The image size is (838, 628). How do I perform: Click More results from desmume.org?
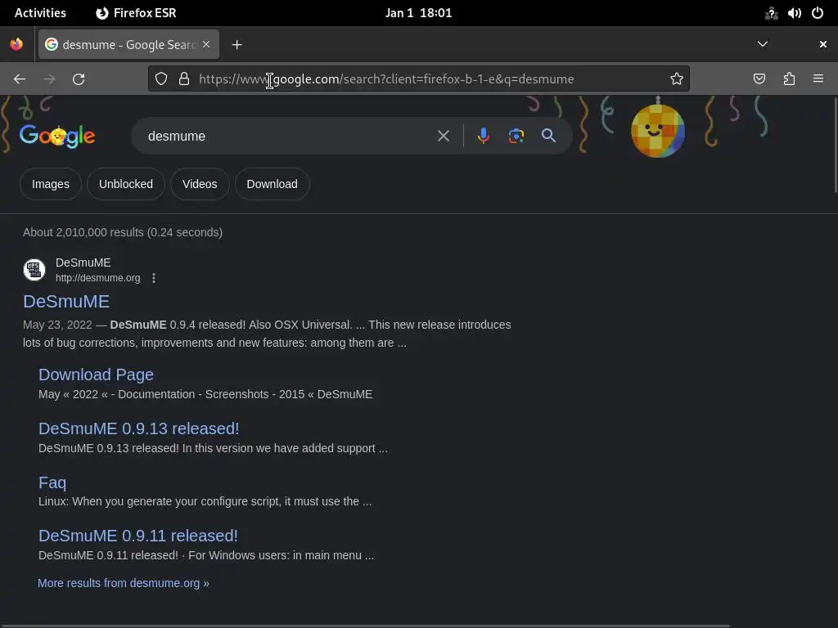pyautogui.click(x=124, y=583)
